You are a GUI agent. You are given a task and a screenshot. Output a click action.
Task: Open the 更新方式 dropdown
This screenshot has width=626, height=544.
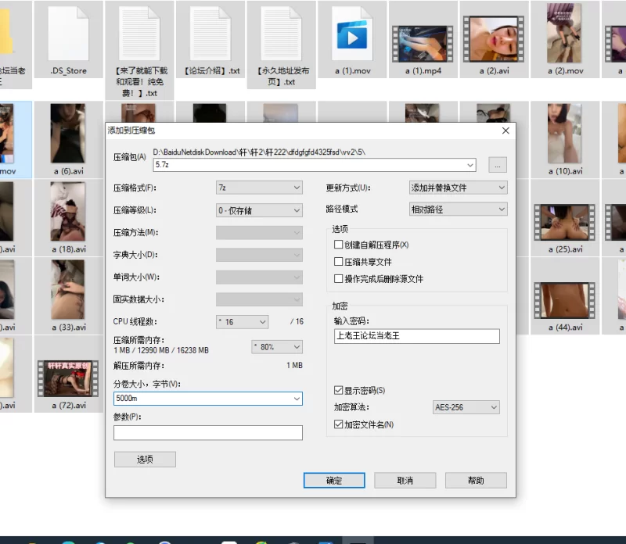point(459,188)
